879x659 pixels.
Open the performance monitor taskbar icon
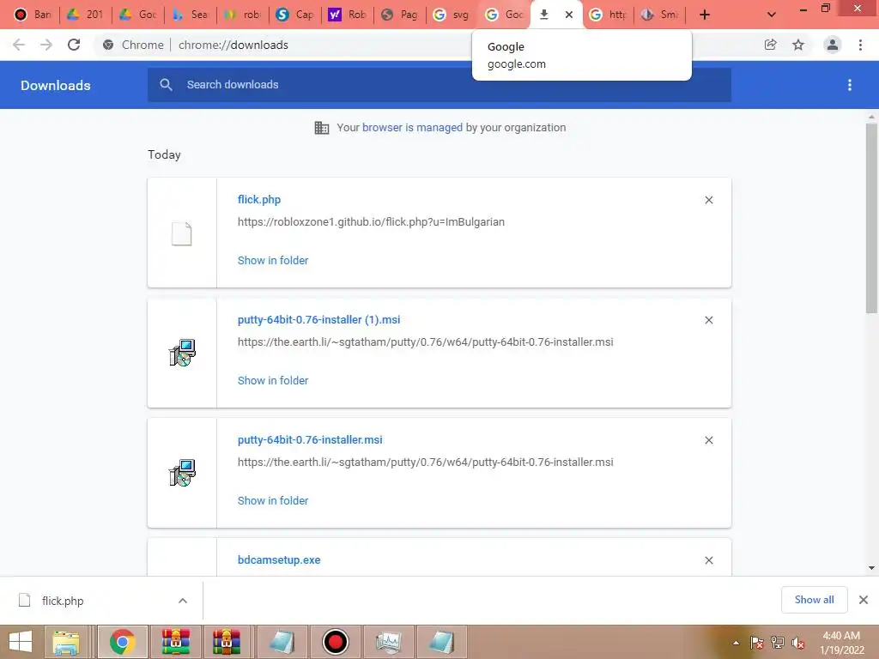pos(389,642)
